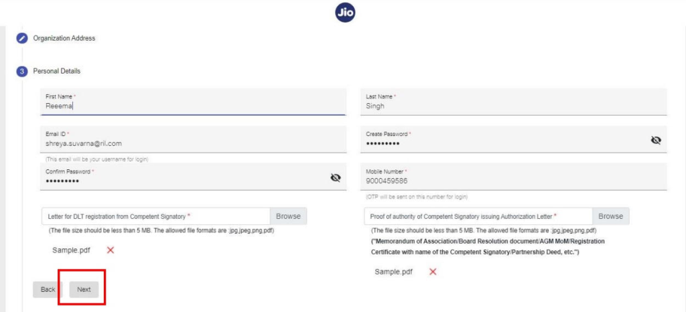Show the Confirm Password characters via eye icon
The width and height of the screenshot is (686, 312).
point(335,177)
